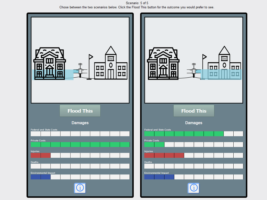Click the flooded school in right scenario
The width and height of the screenshot is (267, 200).
coord(224,65)
